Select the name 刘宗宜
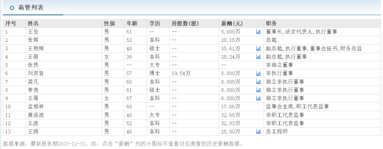Screen dimensions: 383x149 (x=36, y=73)
